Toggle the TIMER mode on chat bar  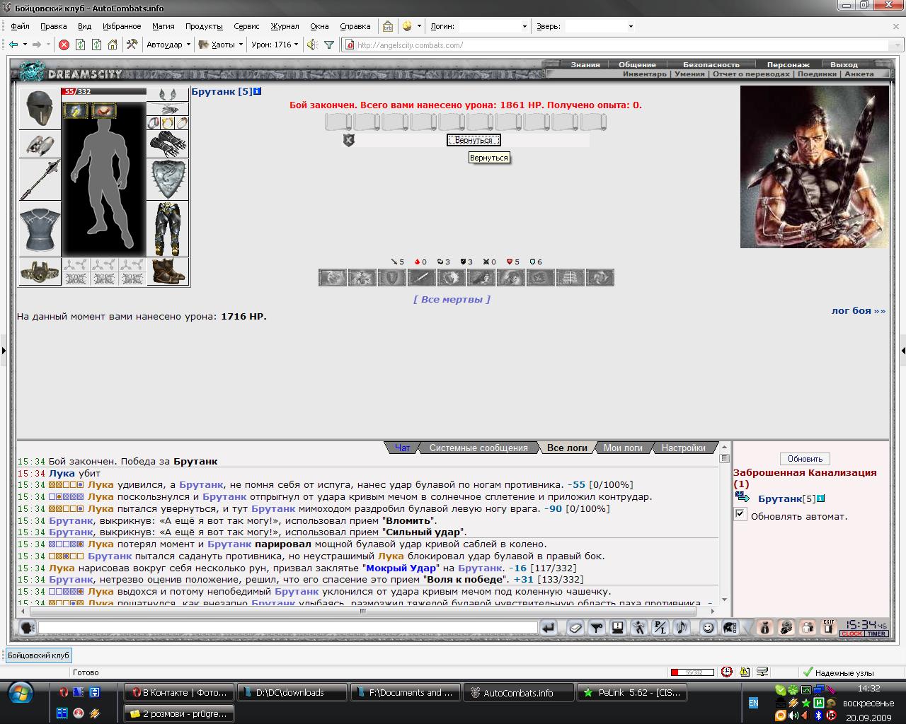click(876, 633)
